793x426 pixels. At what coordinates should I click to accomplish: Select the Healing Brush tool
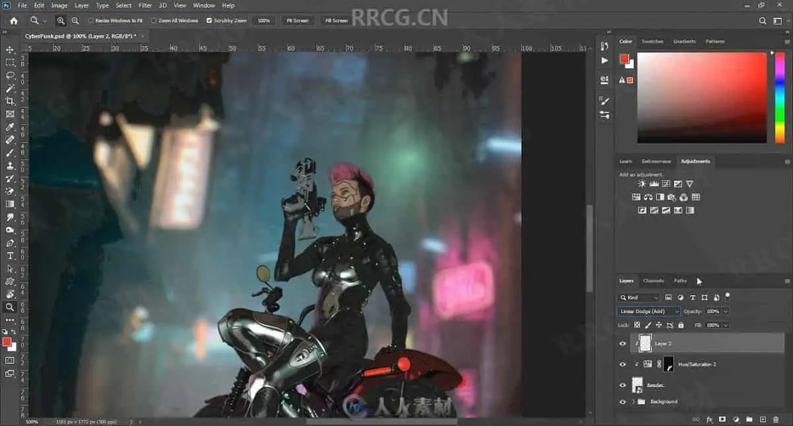(10, 139)
